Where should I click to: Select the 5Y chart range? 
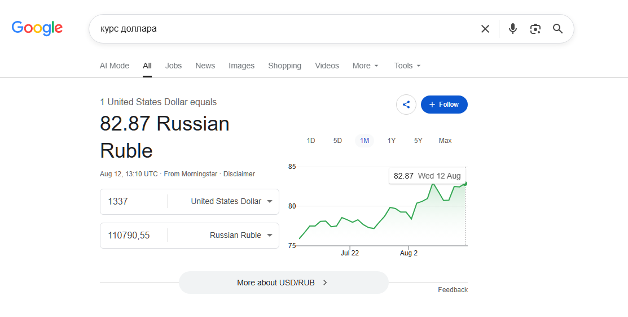[x=418, y=141]
